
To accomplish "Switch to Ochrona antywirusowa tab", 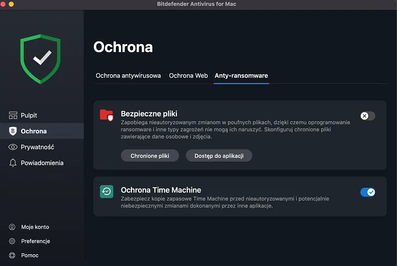I will [128, 76].
